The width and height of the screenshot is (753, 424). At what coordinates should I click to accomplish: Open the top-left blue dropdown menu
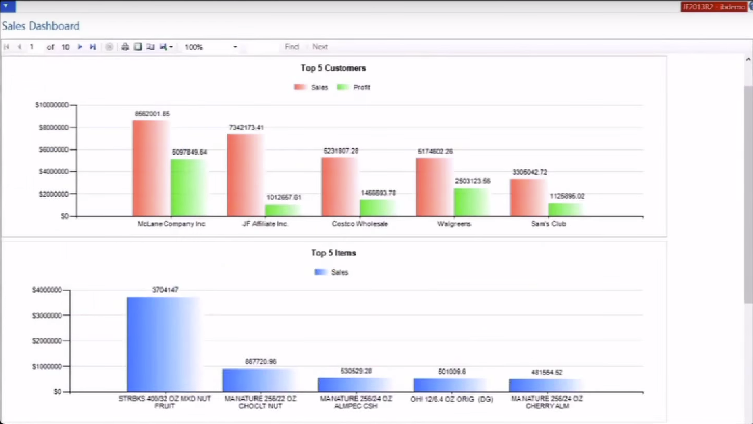(x=7, y=6)
